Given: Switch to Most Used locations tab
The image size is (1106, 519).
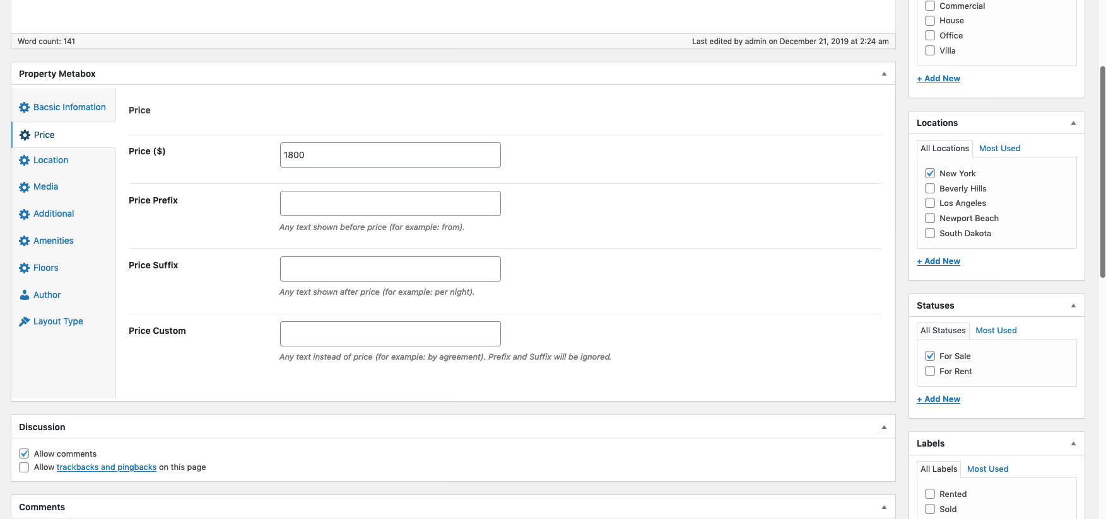Looking at the screenshot, I should pyautogui.click(x=999, y=149).
